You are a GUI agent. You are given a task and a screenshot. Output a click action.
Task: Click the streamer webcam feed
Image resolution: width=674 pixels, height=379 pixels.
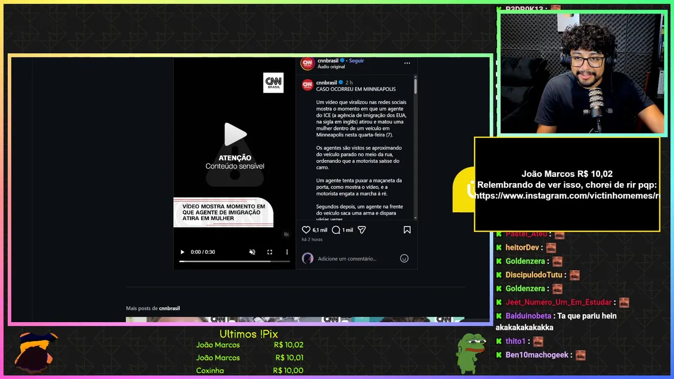pos(582,74)
